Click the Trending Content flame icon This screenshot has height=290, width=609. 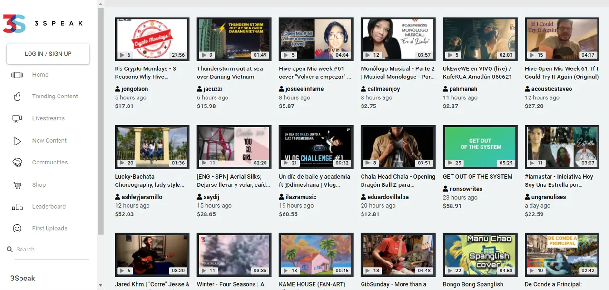pyautogui.click(x=17, y=97)
